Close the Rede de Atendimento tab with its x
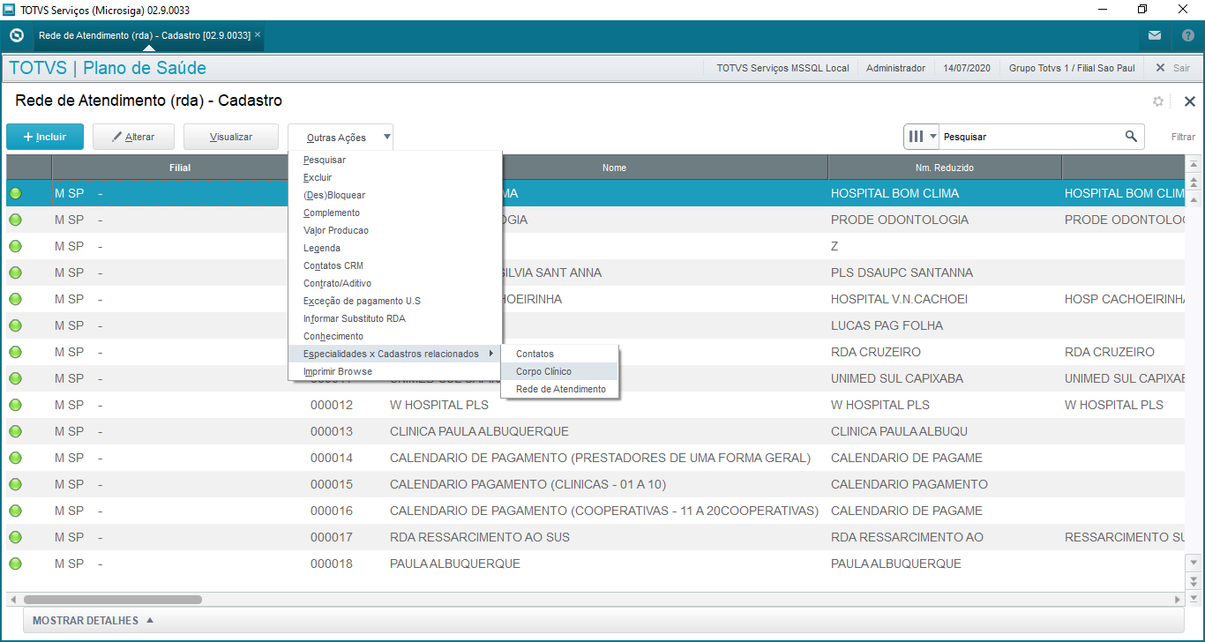The image size is (1205, 642). 258,34
